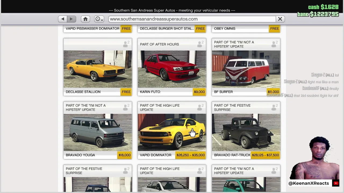Screen dimensions: 344x193
Task: Click FREE tag on Declasse Burger Shot Stallion
Action: pyautogui.click(x=200, y=28)
